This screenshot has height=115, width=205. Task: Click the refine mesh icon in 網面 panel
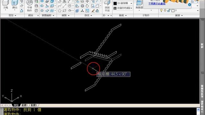pyautogui.click(x=36, y=11)
